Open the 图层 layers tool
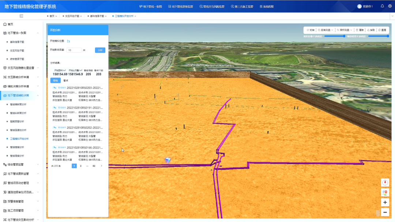 click(x=382, y=30)
